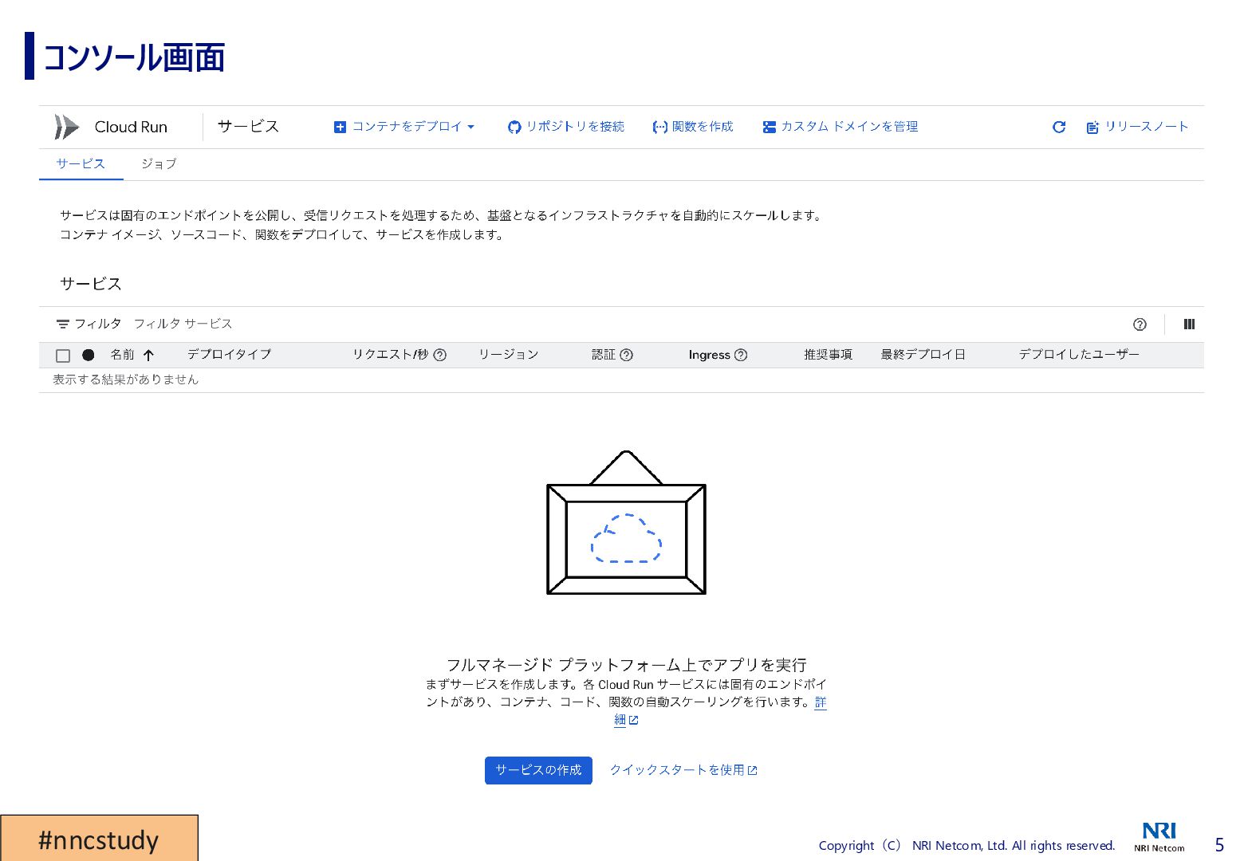Click the リクエスト/秒 column header
Screen dimensions: 1244x861
(x=391, y=355)
